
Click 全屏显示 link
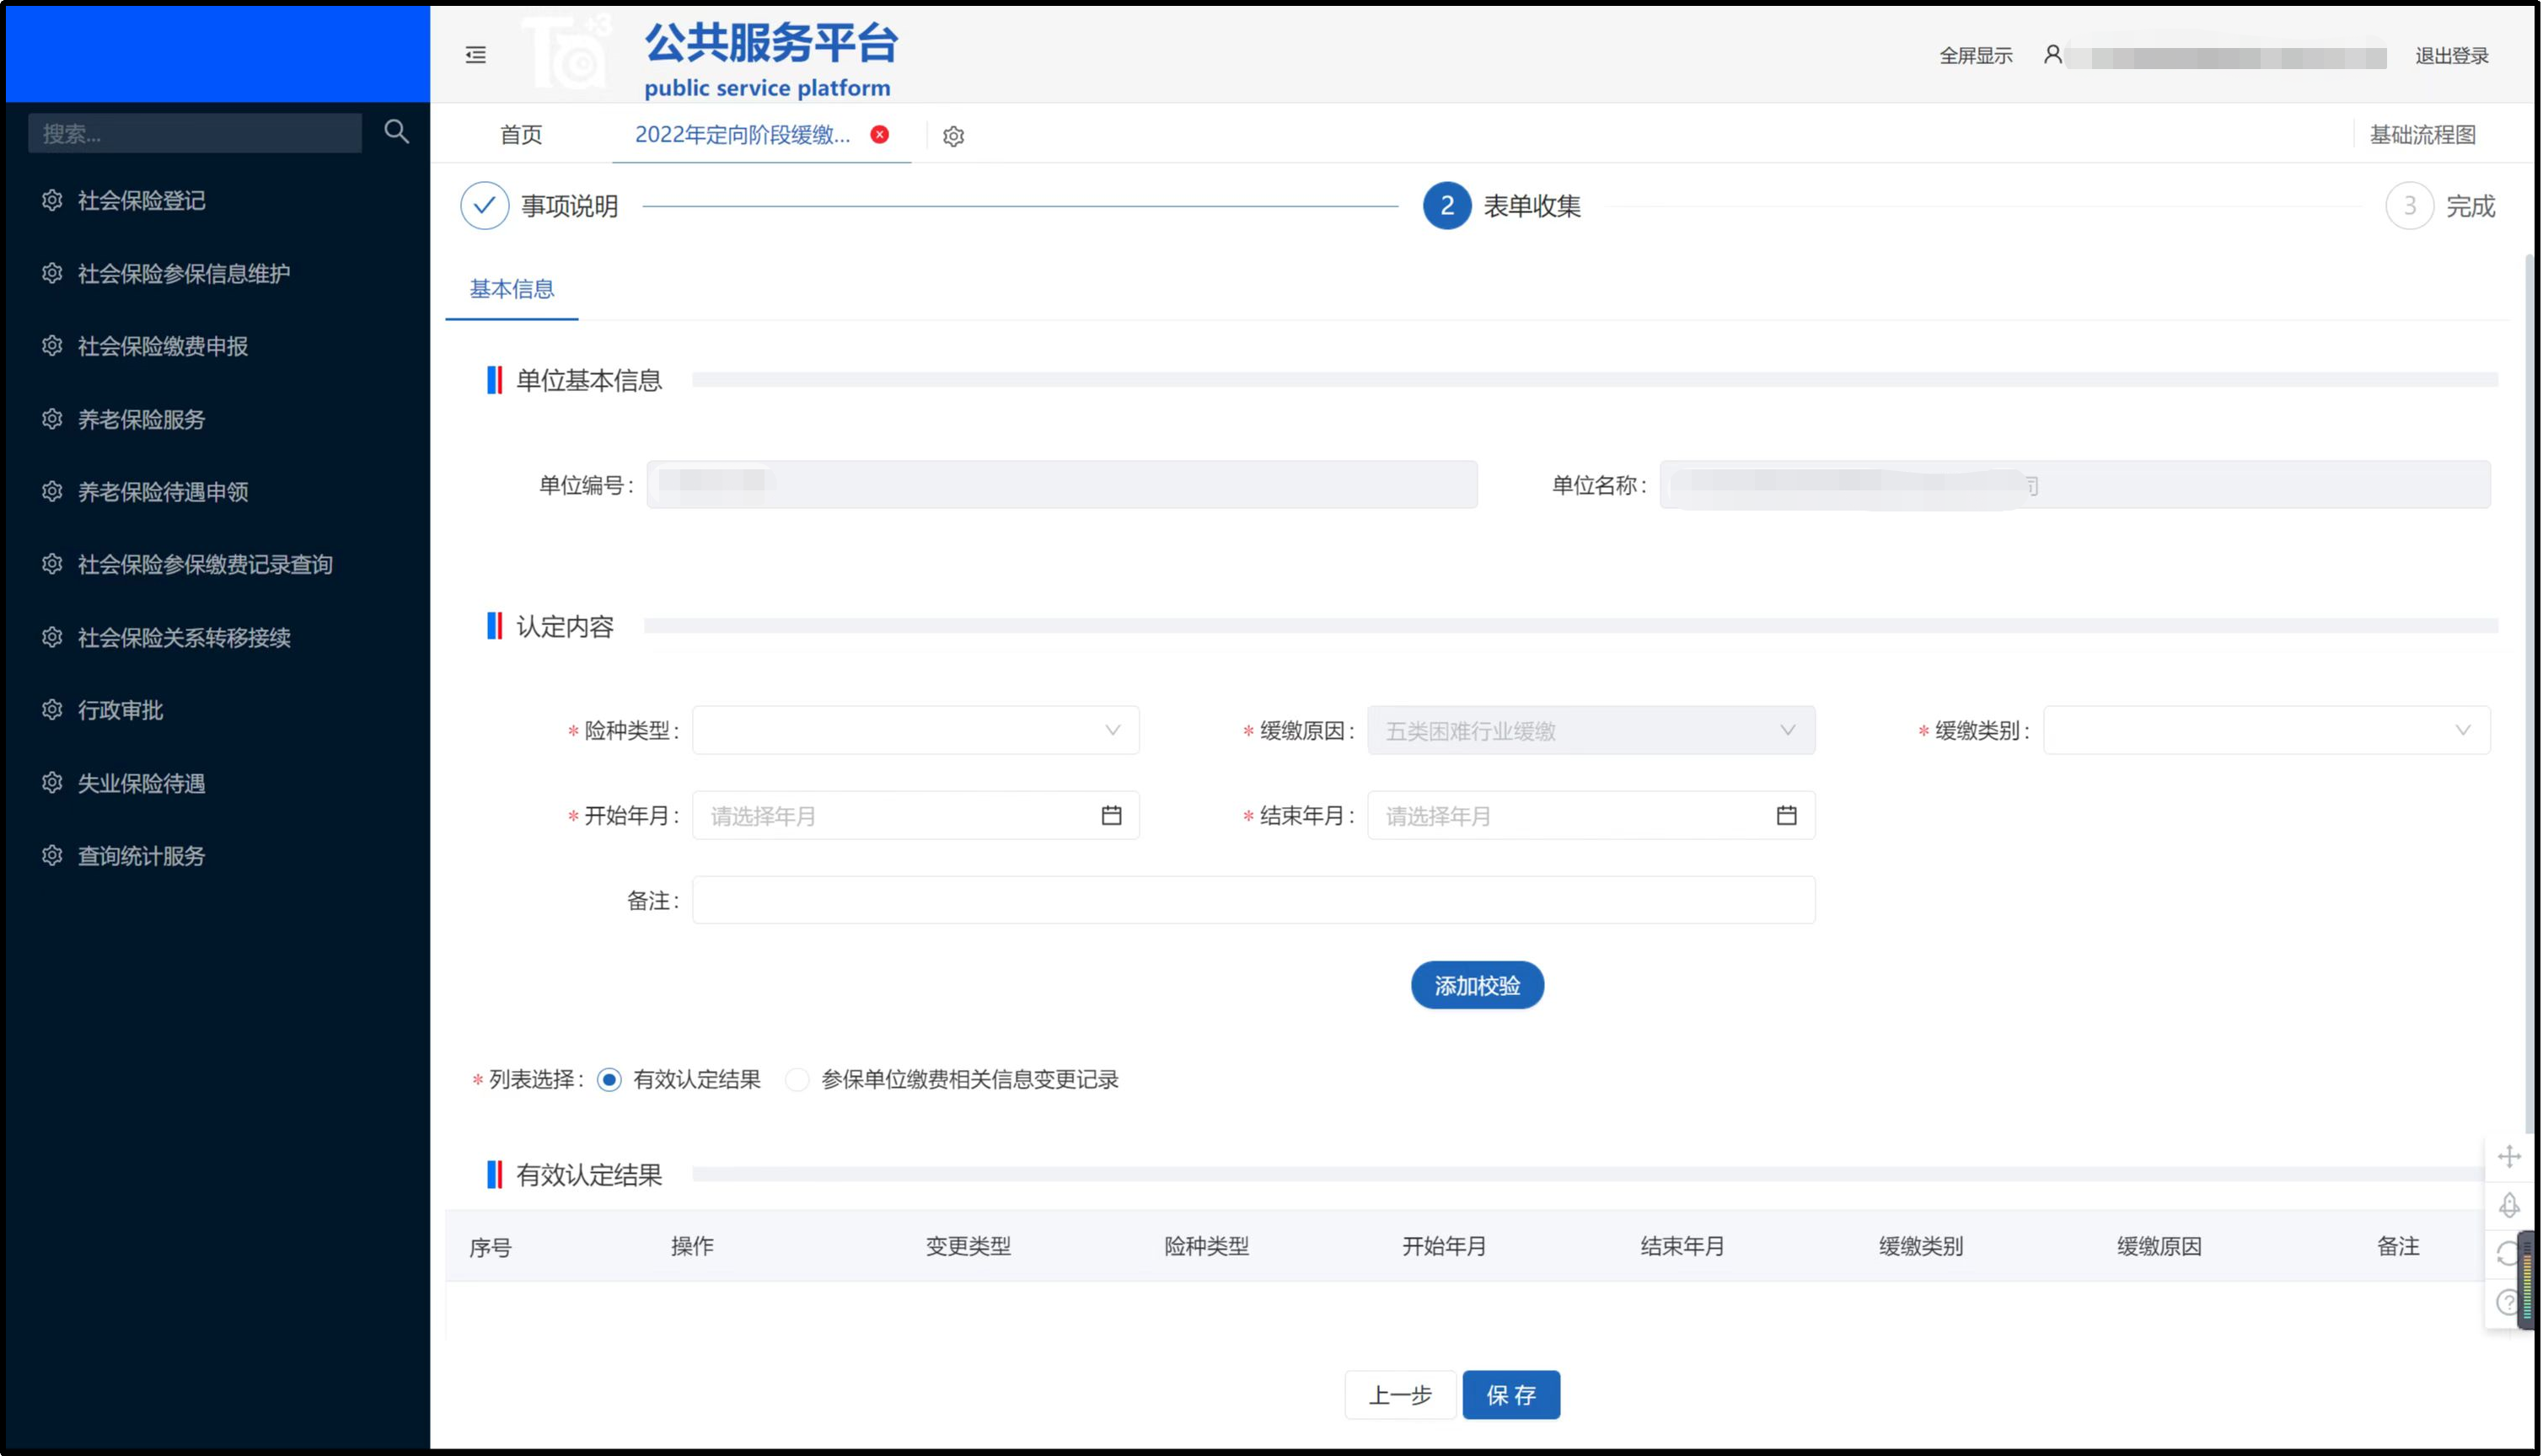pyautogui.click(x=1976, y=56)
